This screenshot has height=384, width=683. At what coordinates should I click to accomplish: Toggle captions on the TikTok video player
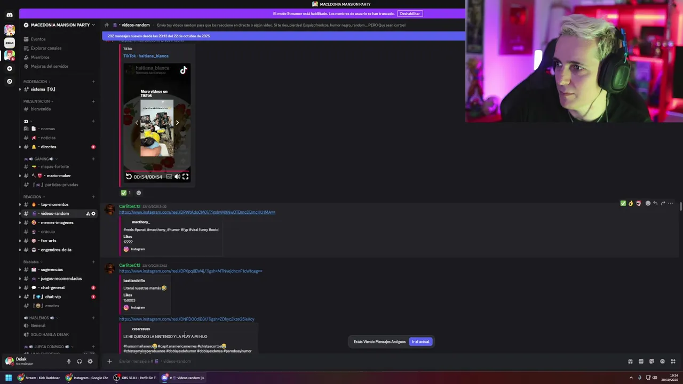pyautogui.click(x=169, y=177)
